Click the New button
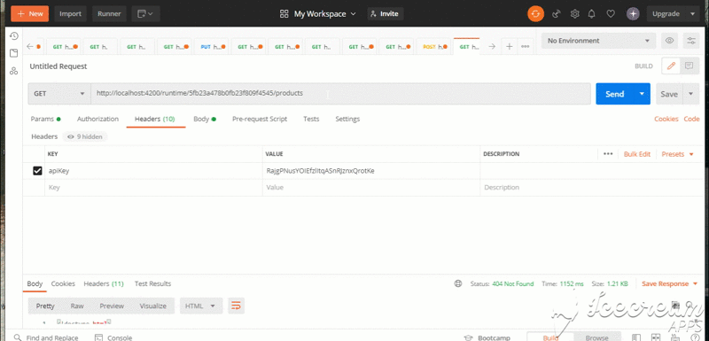 click(x=30, y=14)
